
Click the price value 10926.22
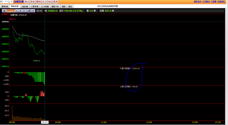(53, 11)
